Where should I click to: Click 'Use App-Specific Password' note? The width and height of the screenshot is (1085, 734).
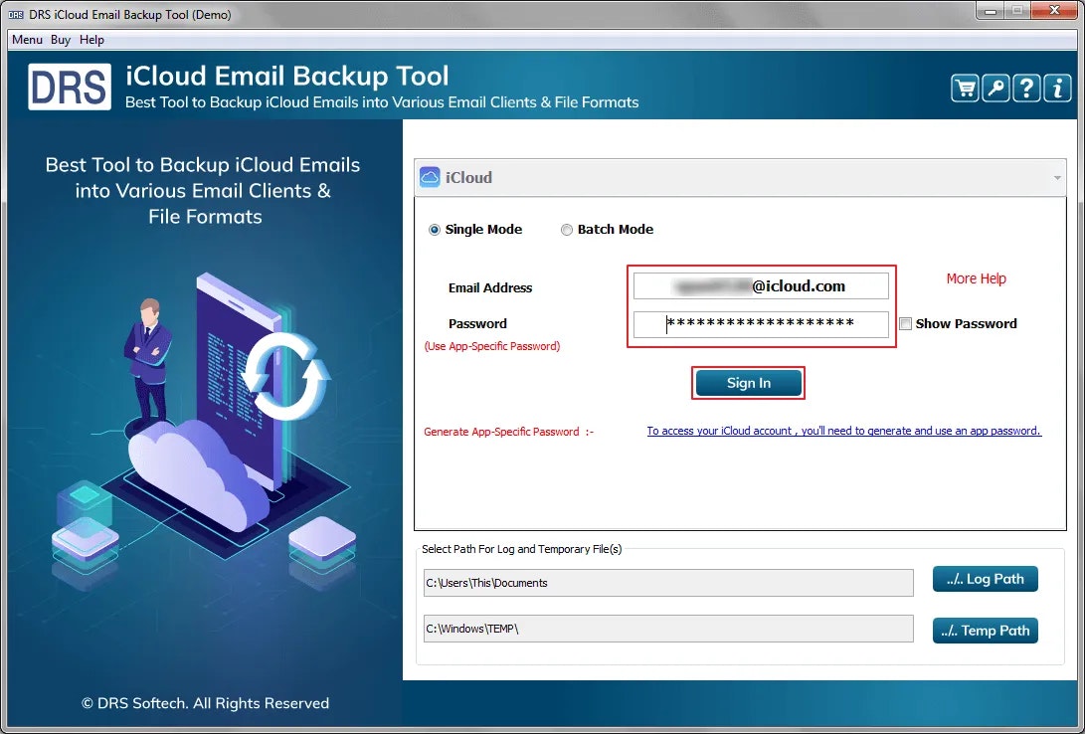tap(492, 346)
